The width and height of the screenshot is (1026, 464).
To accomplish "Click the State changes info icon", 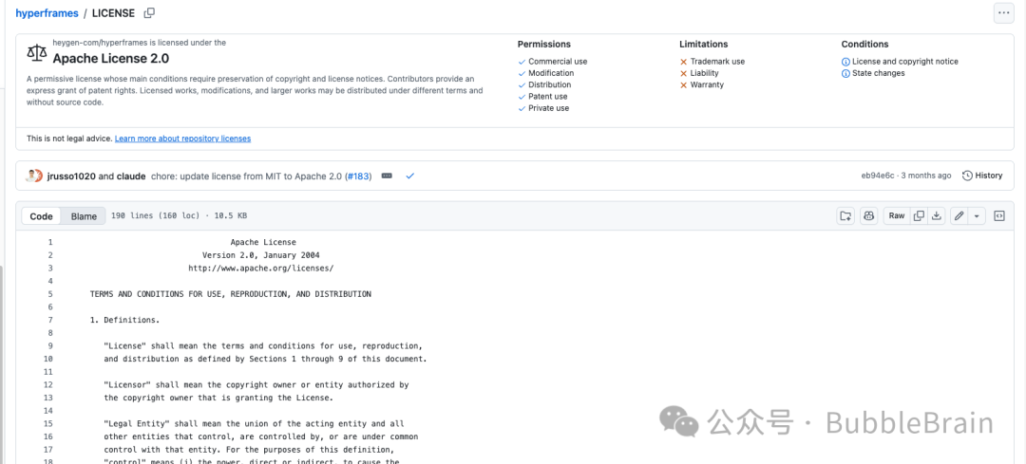I will point(845,73).
